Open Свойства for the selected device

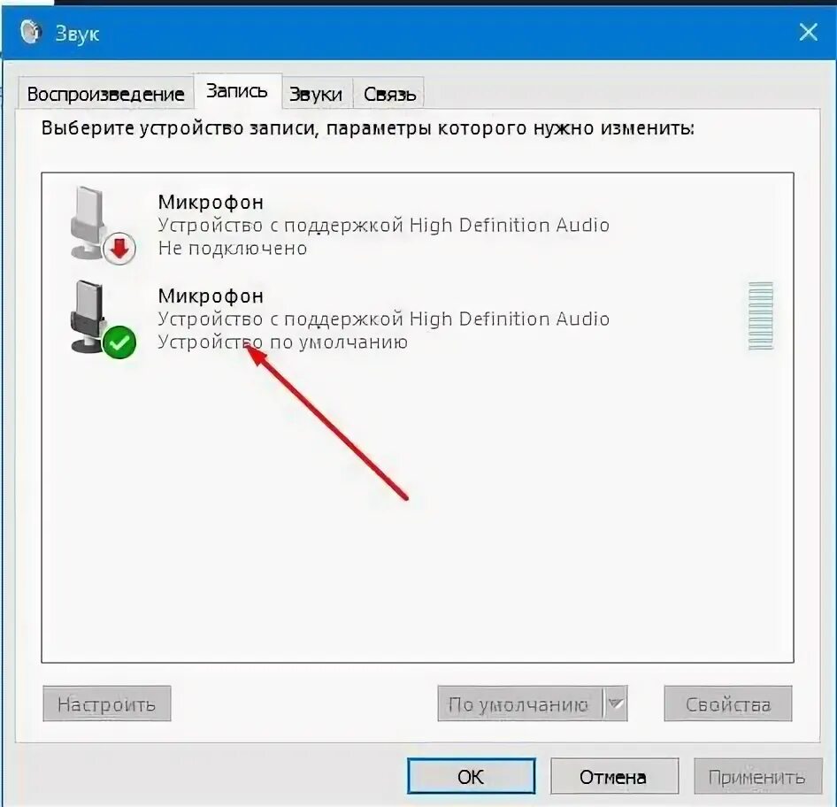(x=728, y=703)
